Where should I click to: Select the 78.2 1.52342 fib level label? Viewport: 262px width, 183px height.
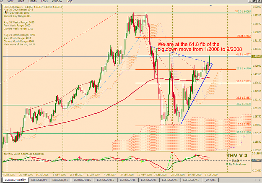tap(244, 36)
